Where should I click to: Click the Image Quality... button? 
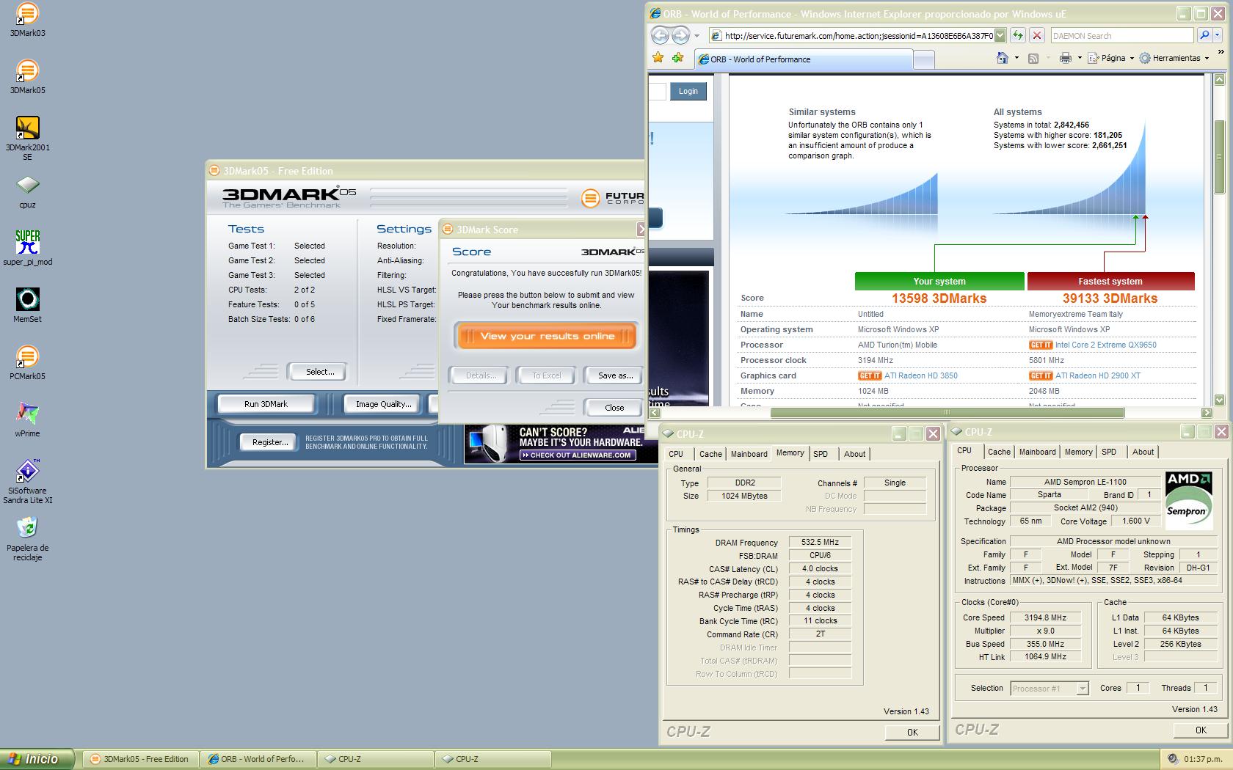click(x=383, y=404)
